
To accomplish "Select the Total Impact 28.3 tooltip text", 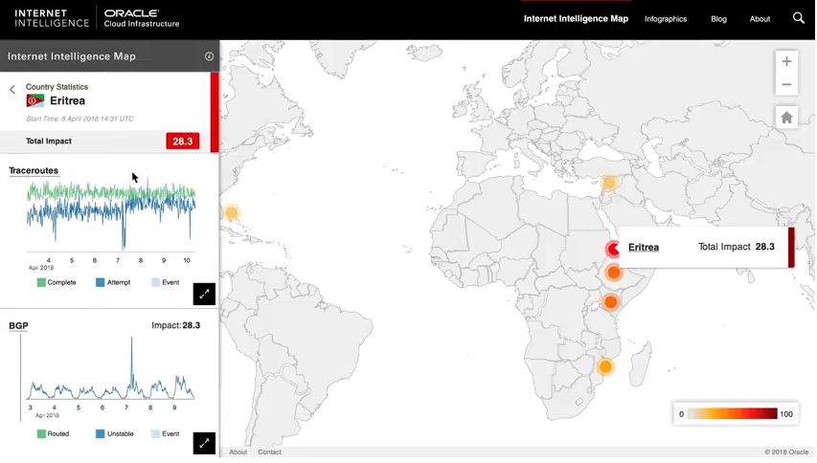I will click(737, 247).
